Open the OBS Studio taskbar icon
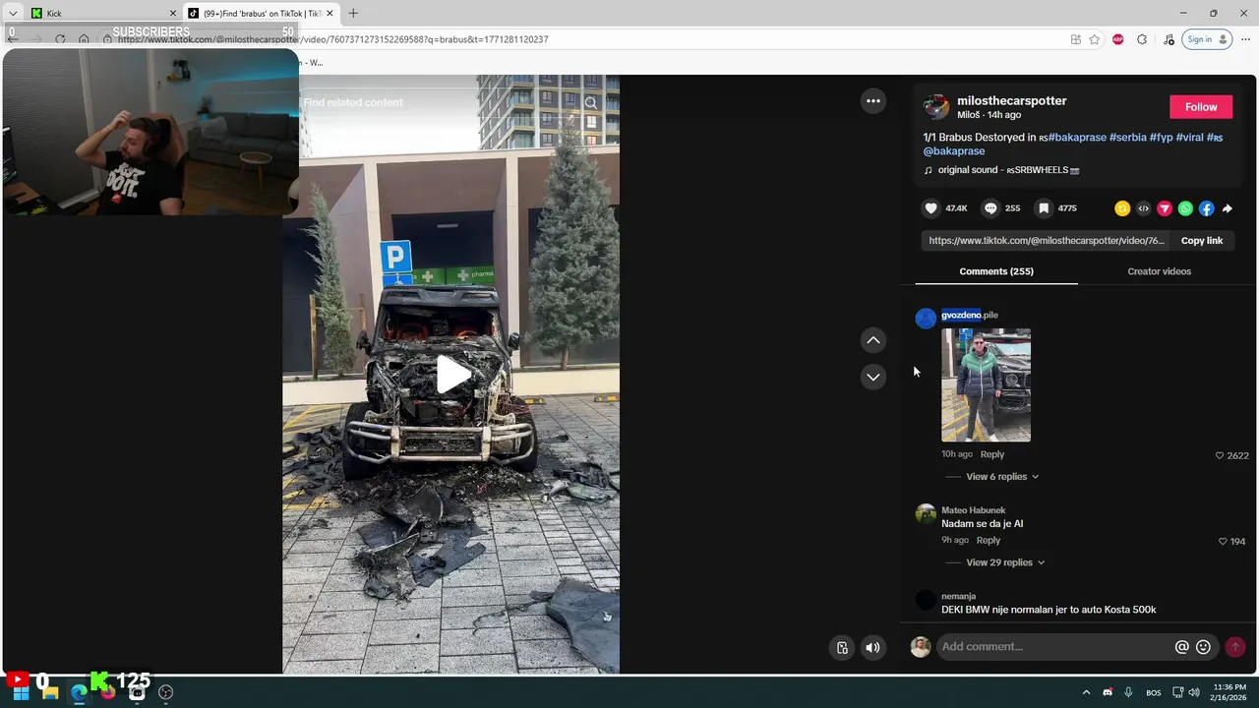 point(165,692)
